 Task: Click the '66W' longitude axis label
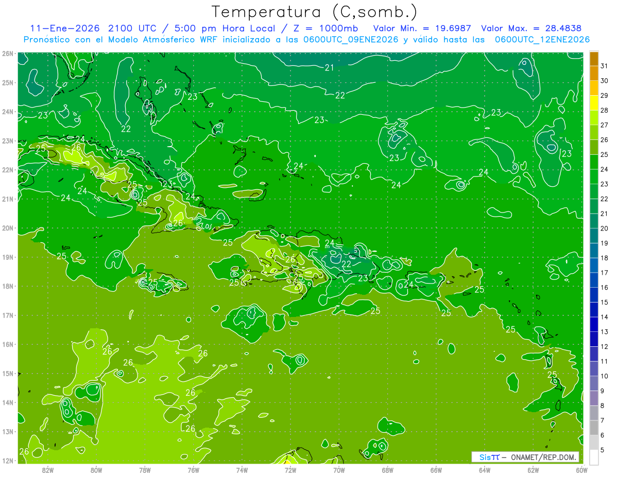point(436,470)
